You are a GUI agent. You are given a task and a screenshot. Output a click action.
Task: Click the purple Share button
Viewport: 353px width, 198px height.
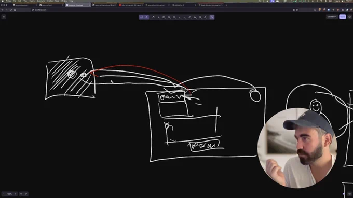[x=343, y=17]
